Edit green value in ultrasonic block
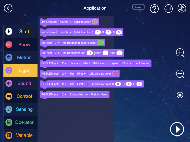Viewport: 190px width, 142px height. [x=105, y=53]
